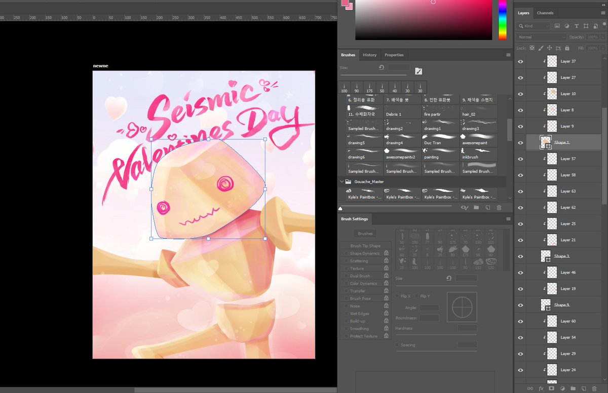Viewport: 608px width, 393px height.
Task: Create new layer group folder icon
Action: point(573,388)
